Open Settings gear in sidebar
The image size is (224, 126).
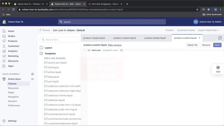4,121
